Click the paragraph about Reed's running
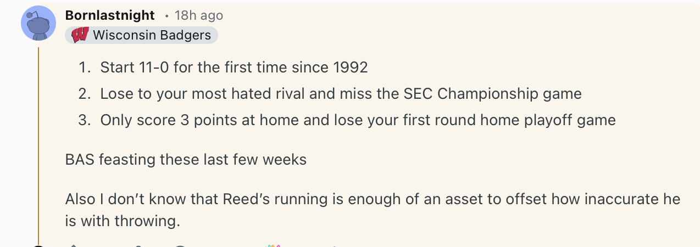700x247 pixels. tap(373, 199)
